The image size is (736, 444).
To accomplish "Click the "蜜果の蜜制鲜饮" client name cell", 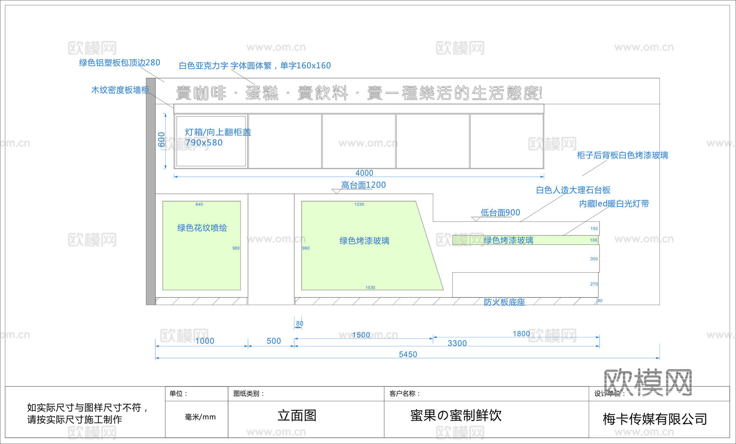I will (456, 416).
